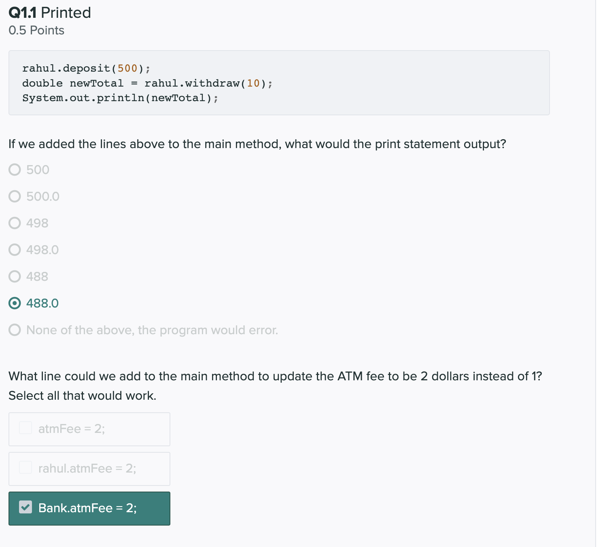The image size is (607, 547).
Task: Choose the 500.0 answer option
Action: [x=15, y=196]
